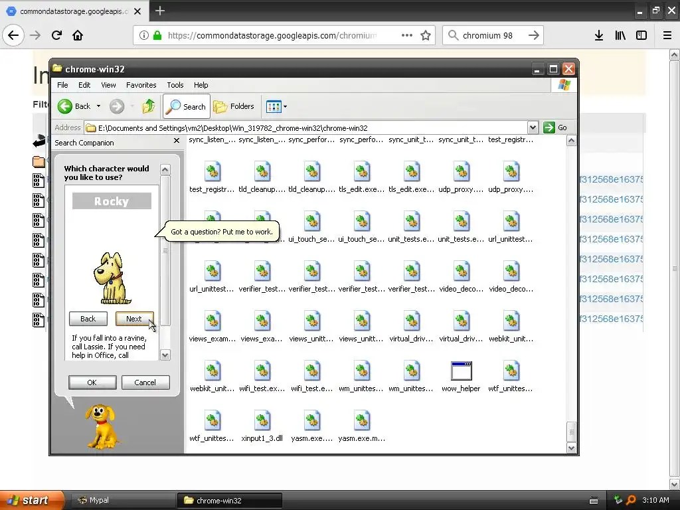The width and height of the screenshot is (680, 510).
Task: Select first video_deco... file icon
Action: tap(461, 272)
